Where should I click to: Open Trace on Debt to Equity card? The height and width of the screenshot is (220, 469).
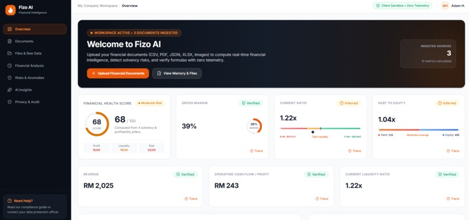coord(453,151)
